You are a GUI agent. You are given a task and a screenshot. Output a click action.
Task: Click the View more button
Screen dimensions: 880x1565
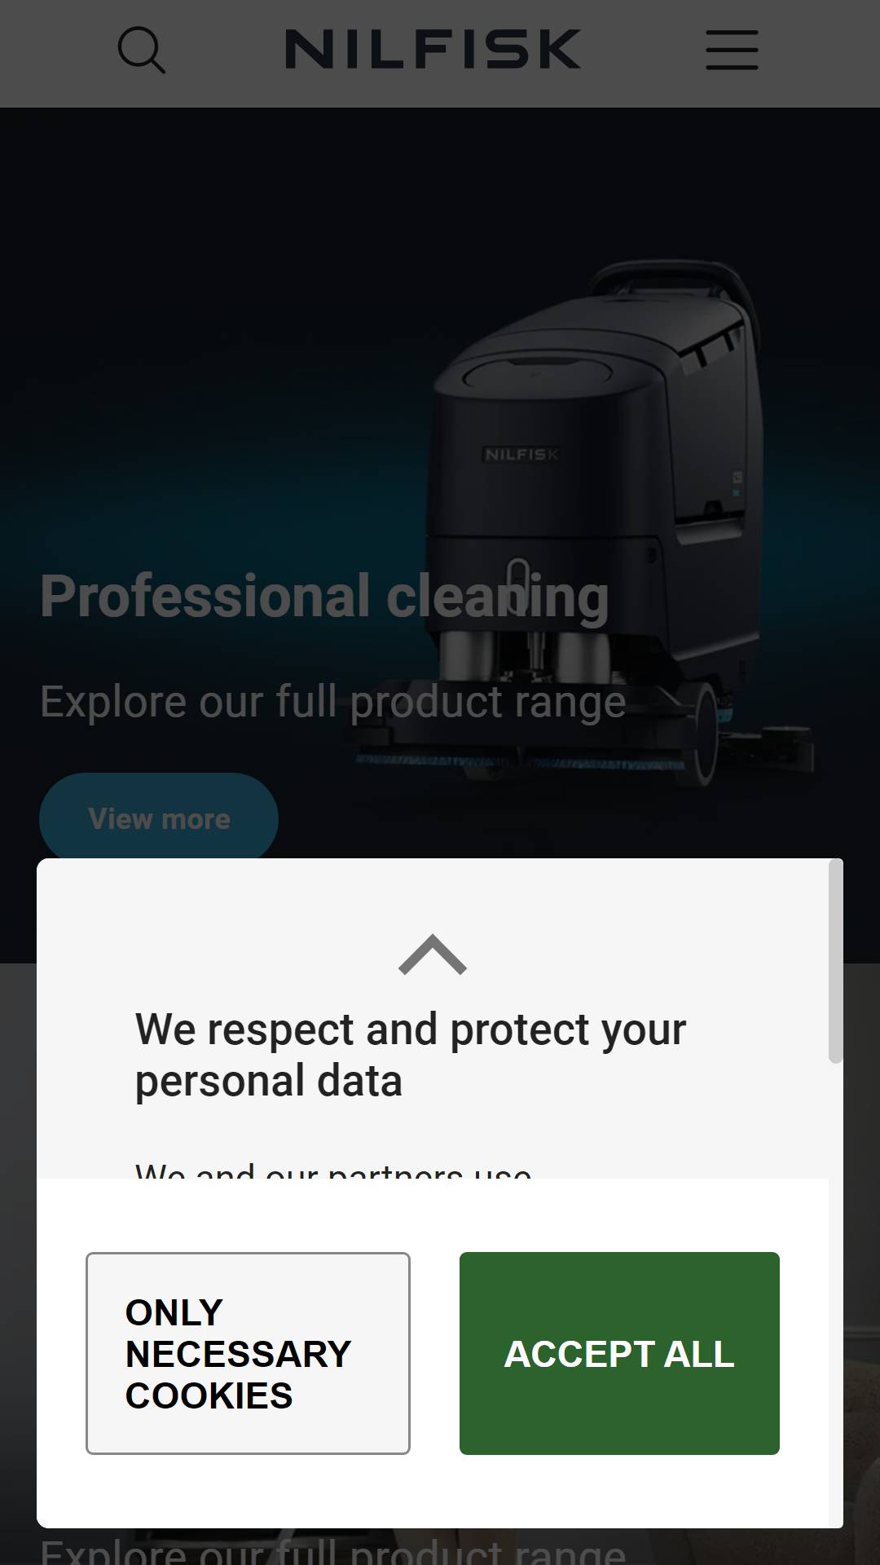159,818
